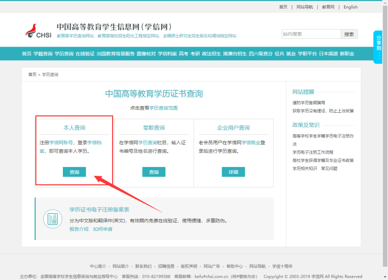The height and width of the screenshot is (280, 388).
Task: Click the vertical page scrollbar thumb
Action: pos(385,136)
